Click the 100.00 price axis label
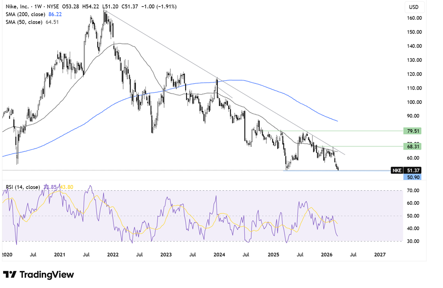The height and width of the screenshot is (288, 443). tap(414, 102)
